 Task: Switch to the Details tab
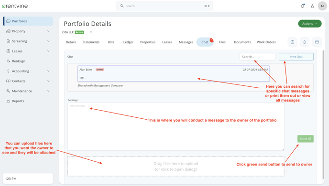(x=71, y=42)
